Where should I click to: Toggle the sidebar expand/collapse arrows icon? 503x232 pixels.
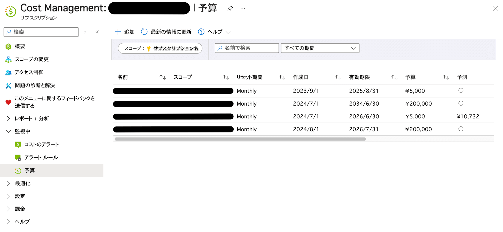coord(85,32)
